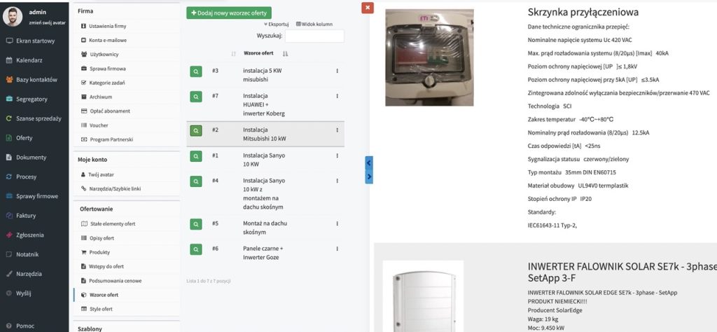Click magnifier icon for Instalacja Mitsubishi 10 kW
The width and height of the screenshot is (717, 332).
click(196, 131)
